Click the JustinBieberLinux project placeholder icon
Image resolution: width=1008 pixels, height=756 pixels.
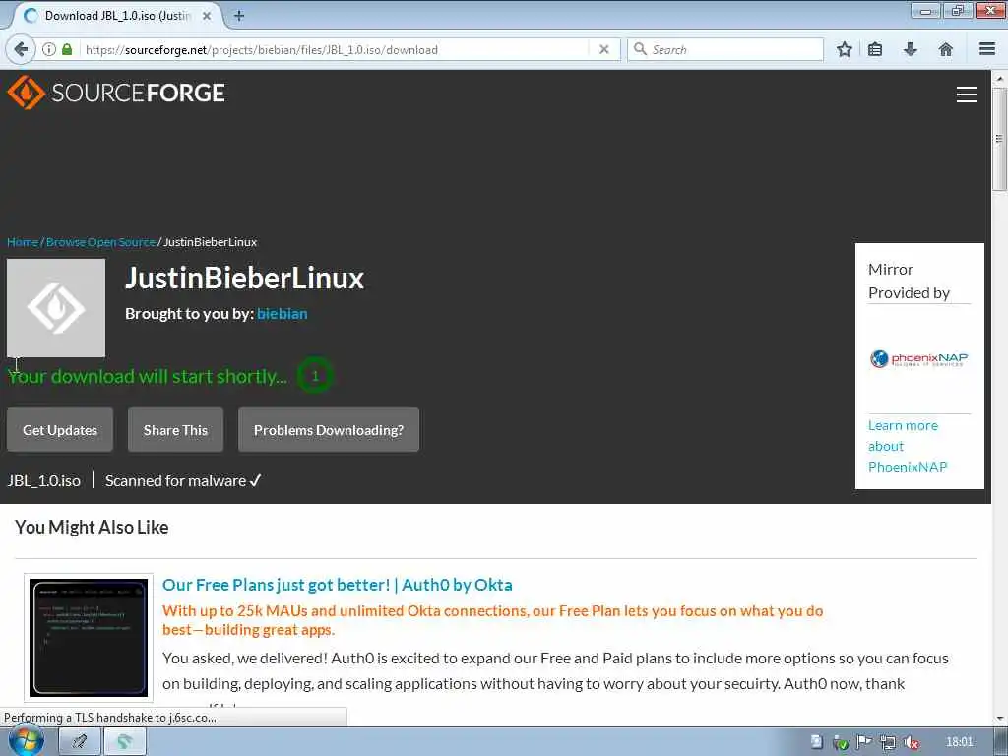(56, 308)
